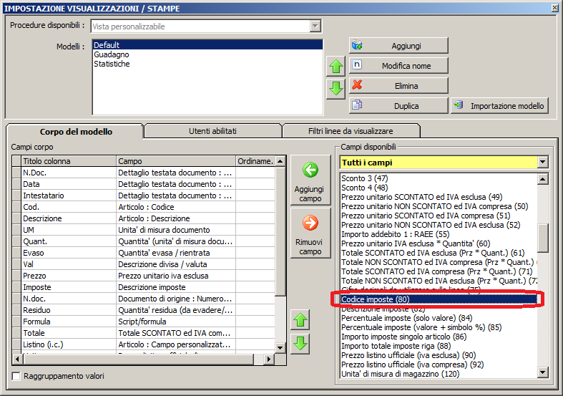Image resolution: width=563 pixels, height=396 pixels.
Task: Click the Importazione modello button
Action: pyautogui.click(x=500, y=106)
